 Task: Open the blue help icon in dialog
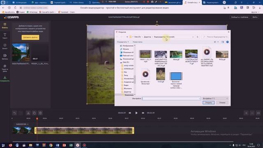click(x=227, y=42)
